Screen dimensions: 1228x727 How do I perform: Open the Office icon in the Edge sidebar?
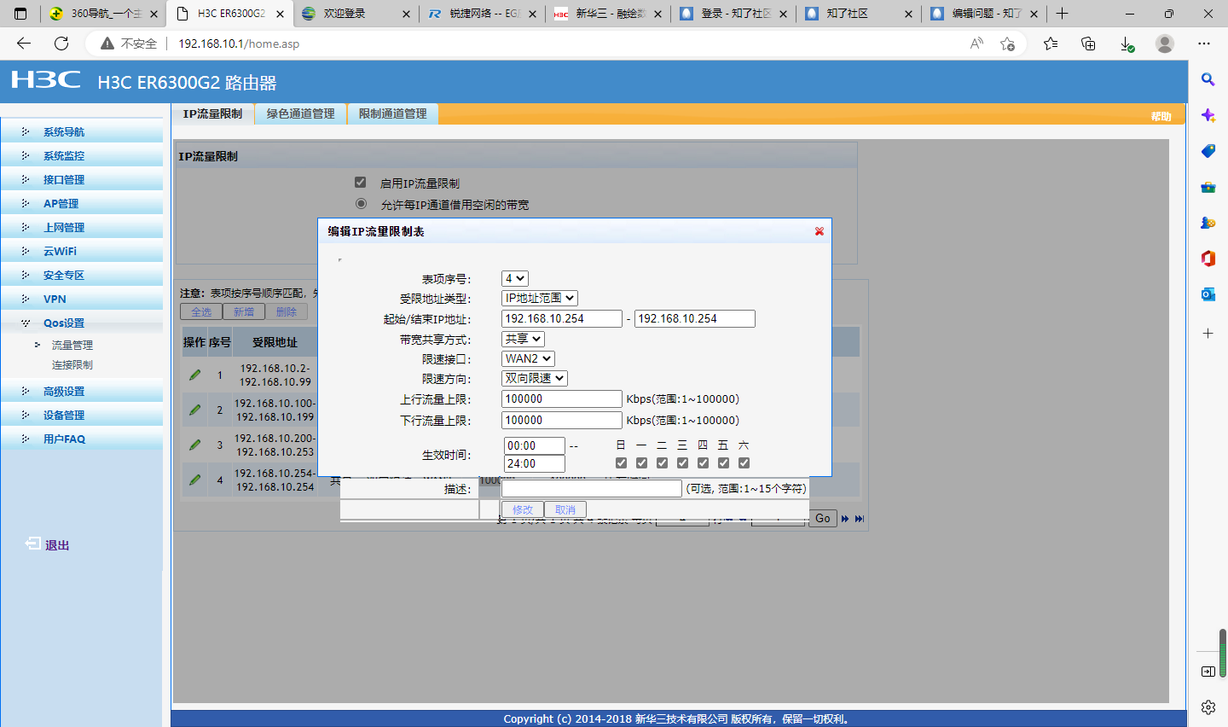tap(1208, 259)
